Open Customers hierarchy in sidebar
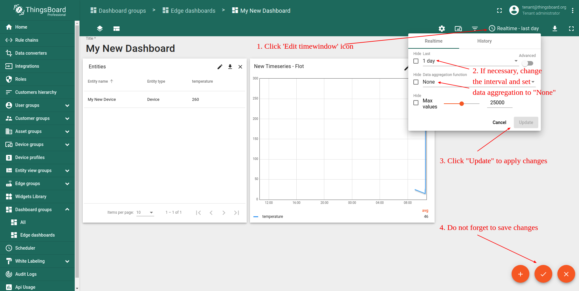Image resolution: width=579 pixels, height=291 pixels. point(37,92)
